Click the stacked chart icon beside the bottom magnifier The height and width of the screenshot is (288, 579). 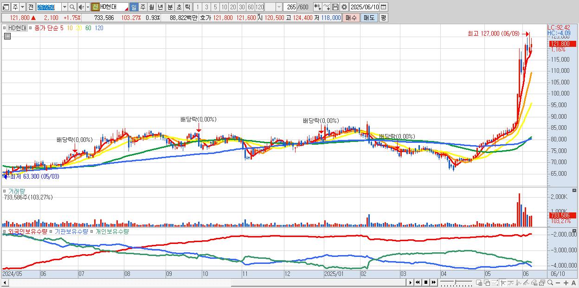[x=542, y=282]
